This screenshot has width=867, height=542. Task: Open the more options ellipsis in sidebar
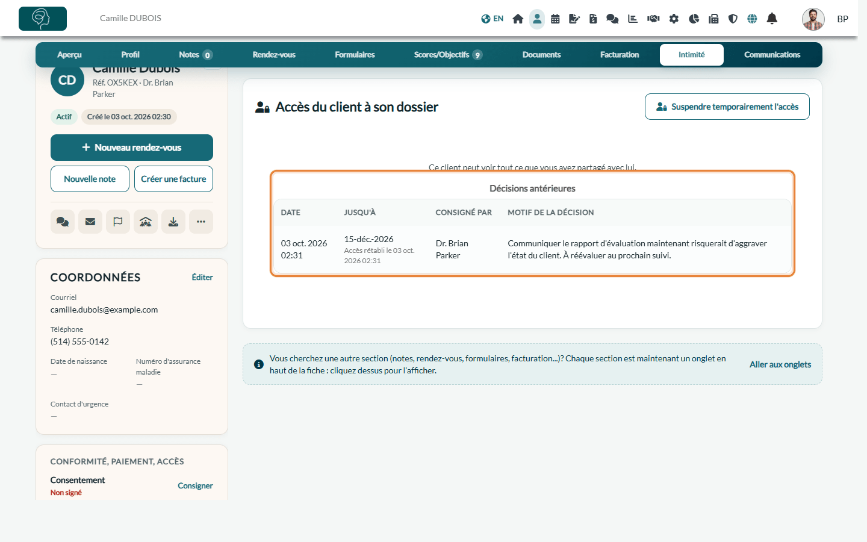click(201, 222)
